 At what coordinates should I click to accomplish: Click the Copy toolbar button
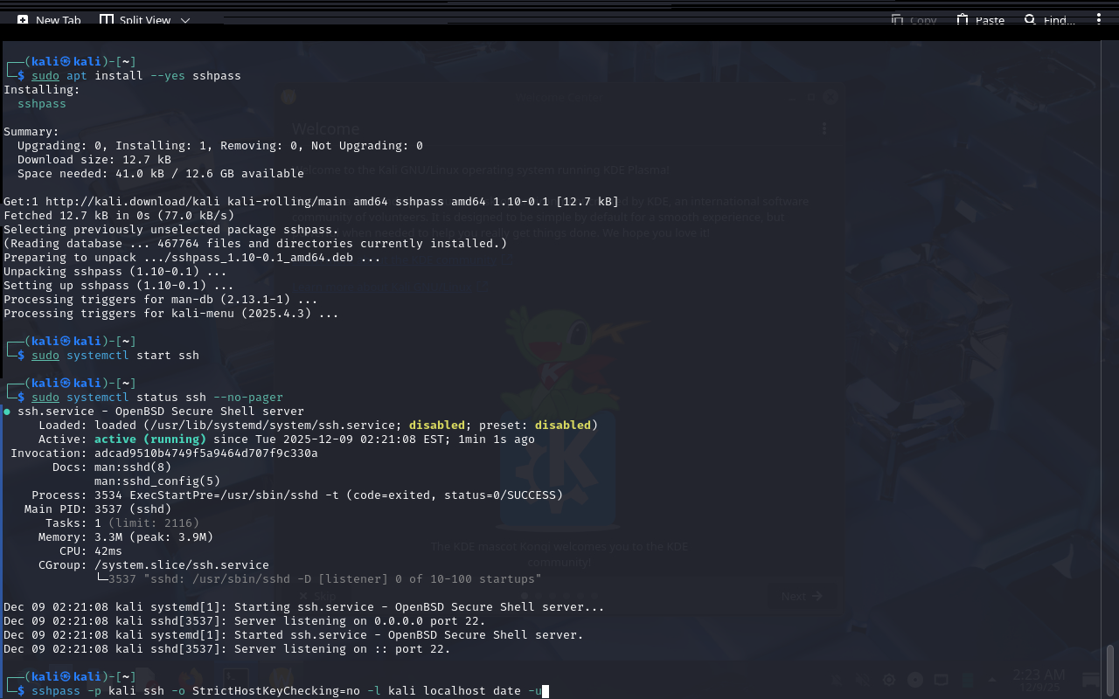tap(914, 20)
